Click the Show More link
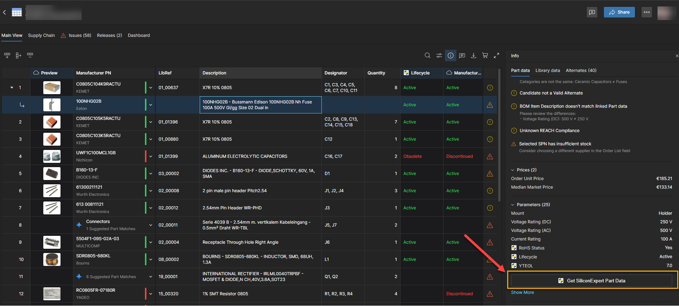This screenshot has height=306, width=679. point(523,292)
